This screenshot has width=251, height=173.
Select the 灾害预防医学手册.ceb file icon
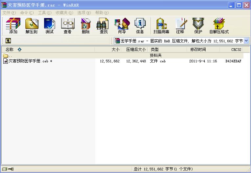pos(6,61)
